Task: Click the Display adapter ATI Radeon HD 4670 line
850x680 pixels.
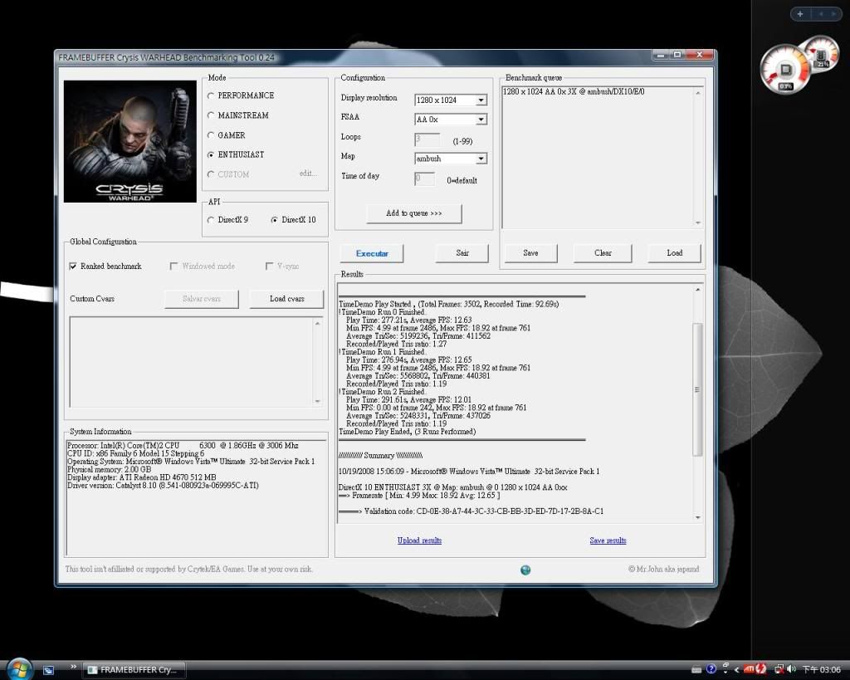Action: (141, 477)
